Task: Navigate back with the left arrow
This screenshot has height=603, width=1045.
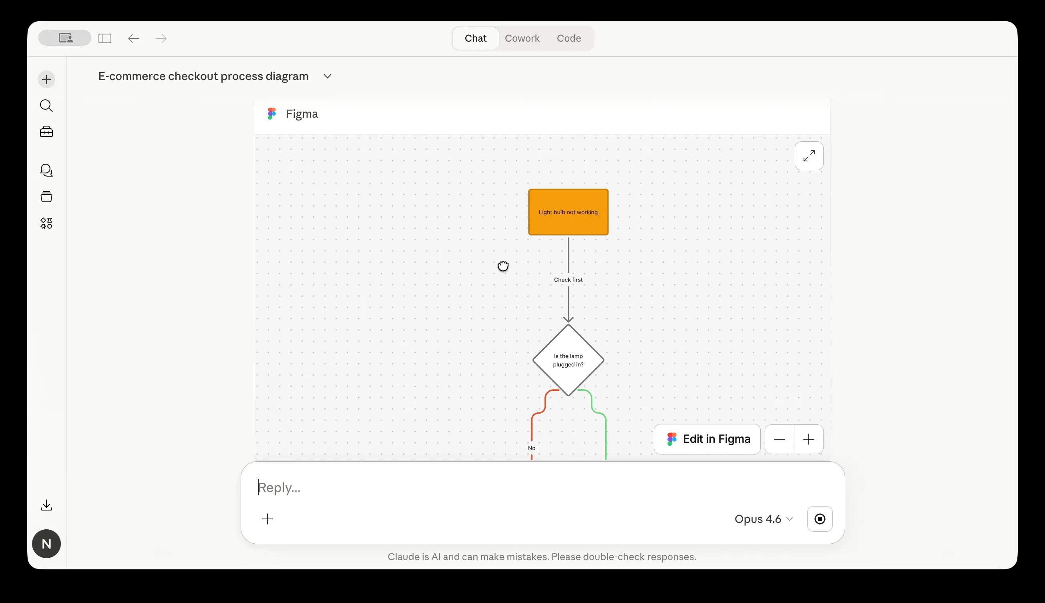Action: [133, 38]
